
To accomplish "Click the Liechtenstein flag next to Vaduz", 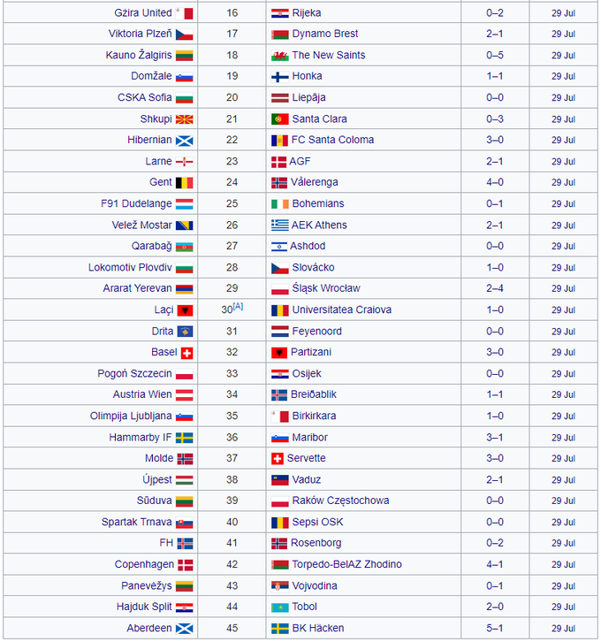I will (279, 479).
